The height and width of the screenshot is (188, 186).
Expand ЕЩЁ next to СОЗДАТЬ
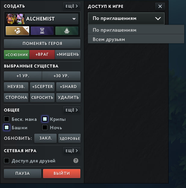point(72,6)
